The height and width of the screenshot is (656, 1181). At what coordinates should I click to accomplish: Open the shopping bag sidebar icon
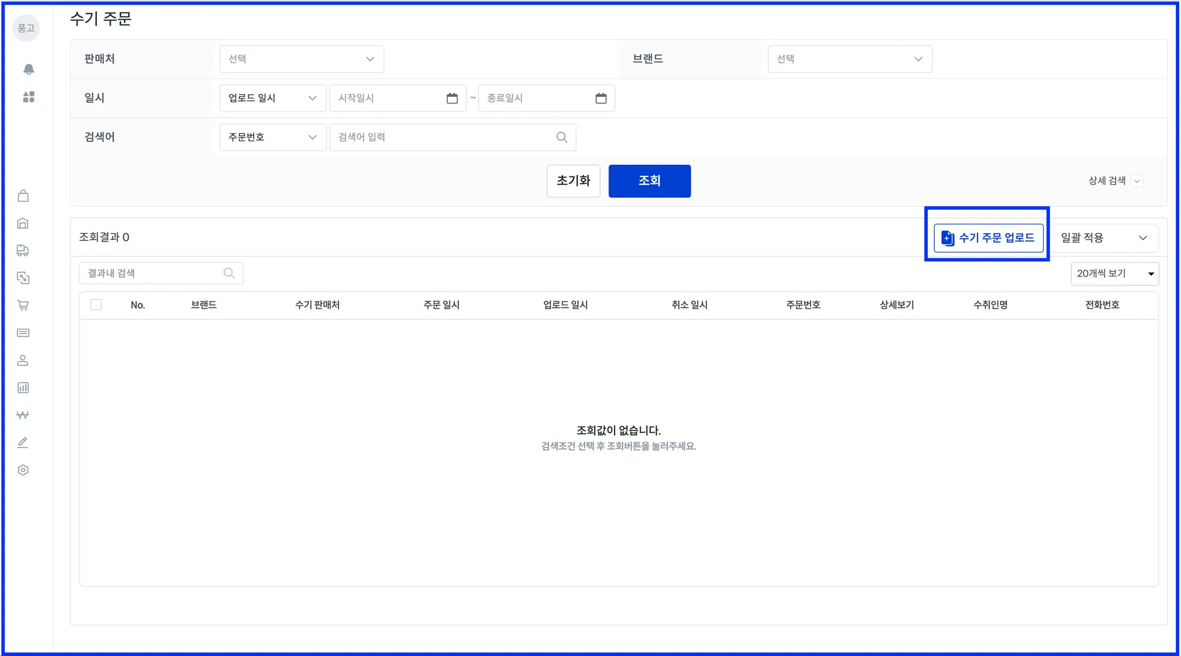click(x=23, y=196)
